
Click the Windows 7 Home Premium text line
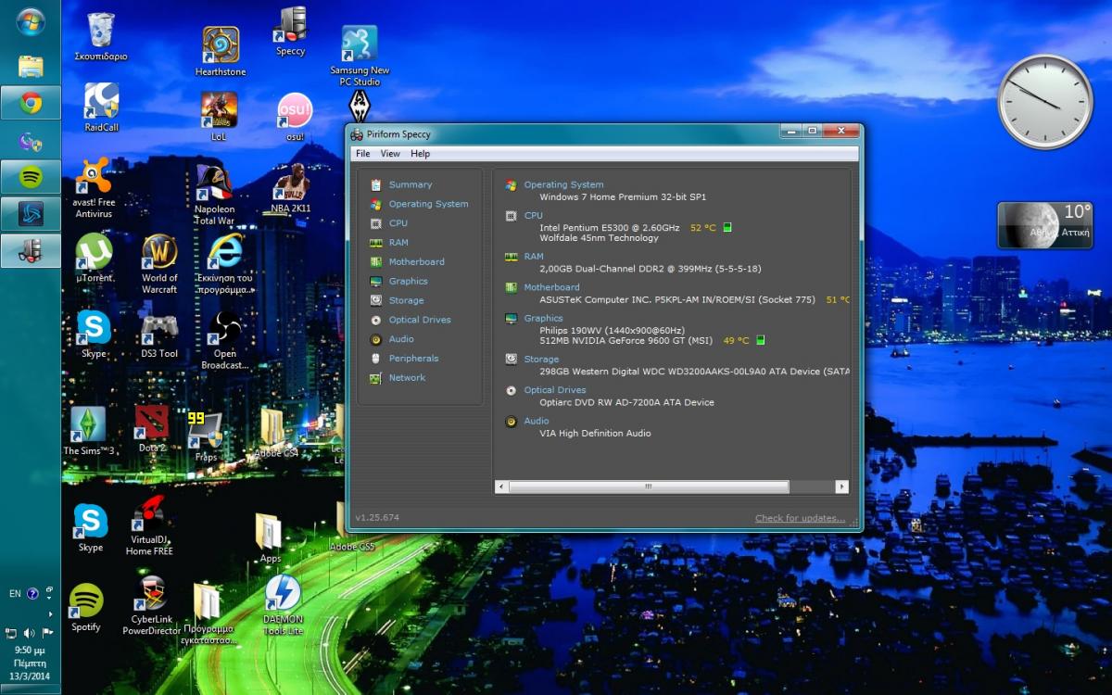pyautogui.click(x=623, y=197)
